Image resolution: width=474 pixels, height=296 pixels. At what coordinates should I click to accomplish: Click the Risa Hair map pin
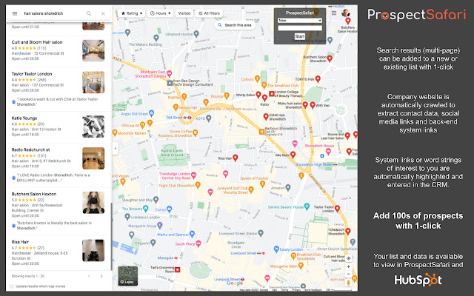pos(236,158)
